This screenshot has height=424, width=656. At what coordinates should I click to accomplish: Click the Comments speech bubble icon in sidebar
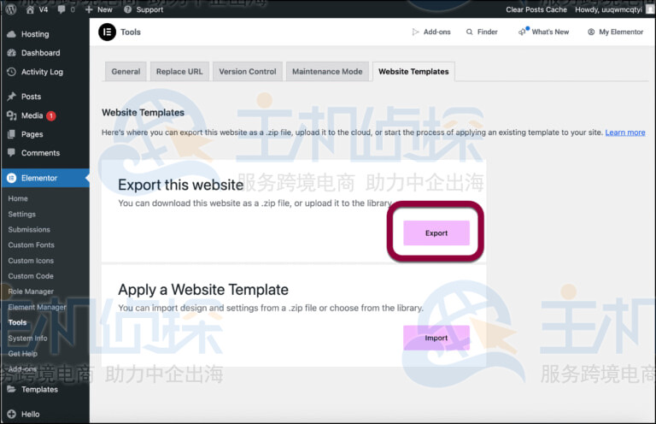[12, 152]
